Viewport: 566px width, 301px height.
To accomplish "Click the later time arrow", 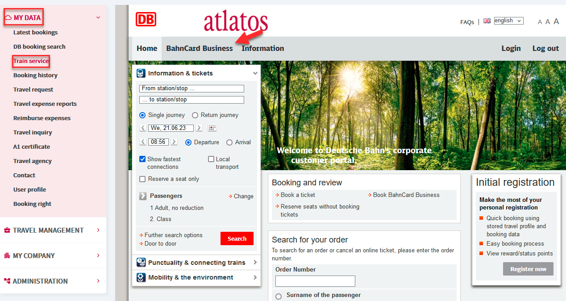I will point(174,142).
